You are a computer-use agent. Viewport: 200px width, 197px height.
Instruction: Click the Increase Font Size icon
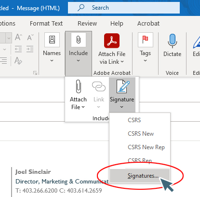point(19,37)
